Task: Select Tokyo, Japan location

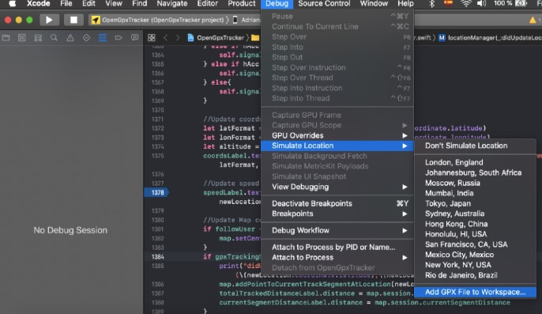Action: pos(476,203)
